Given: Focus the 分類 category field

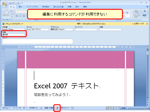Looking at the screenshot, I should click(110, 29).
